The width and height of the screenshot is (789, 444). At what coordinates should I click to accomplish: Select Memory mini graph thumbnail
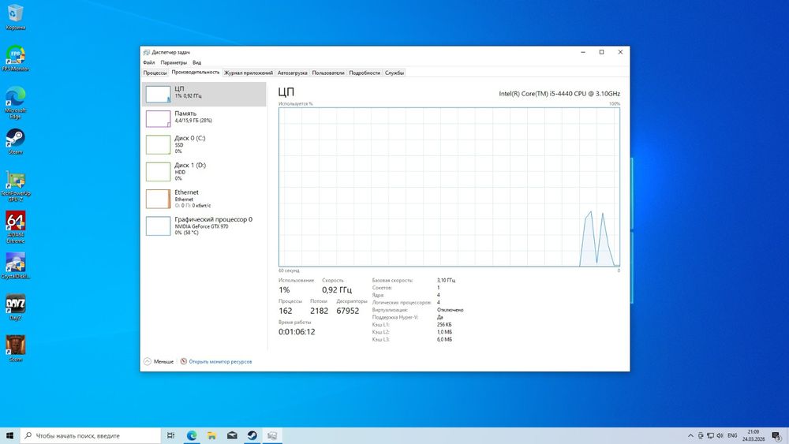[158, 118]
